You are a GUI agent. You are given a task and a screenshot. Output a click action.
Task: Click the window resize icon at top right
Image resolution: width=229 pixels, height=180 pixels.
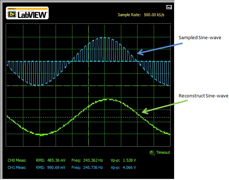169,7
